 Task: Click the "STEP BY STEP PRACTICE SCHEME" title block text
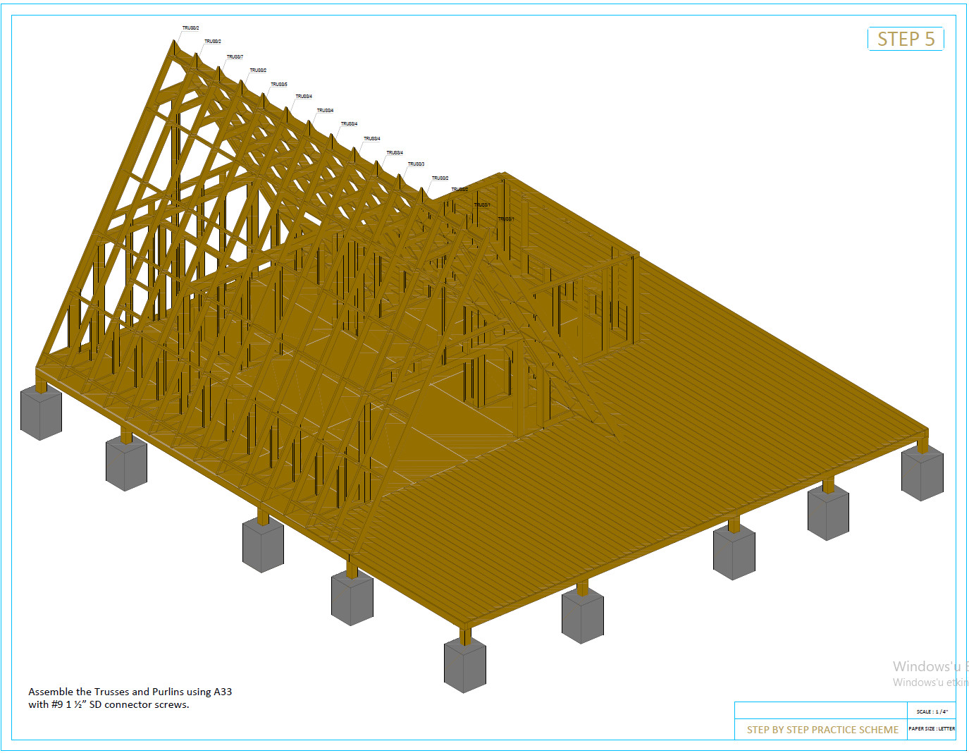[x=822, y=730]
